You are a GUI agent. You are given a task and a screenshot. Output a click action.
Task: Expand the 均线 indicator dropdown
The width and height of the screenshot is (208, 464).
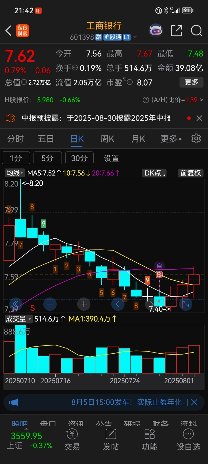coord(14,173)
